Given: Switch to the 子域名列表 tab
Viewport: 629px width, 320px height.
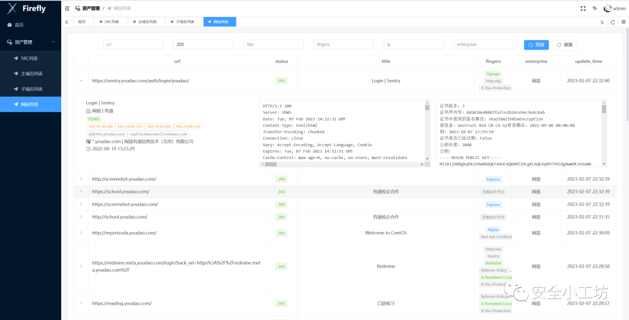Looking at the screenshot, I should (183, 22).
